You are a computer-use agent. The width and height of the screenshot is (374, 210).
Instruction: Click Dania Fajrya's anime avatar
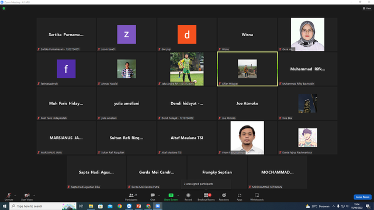point(308,138)
